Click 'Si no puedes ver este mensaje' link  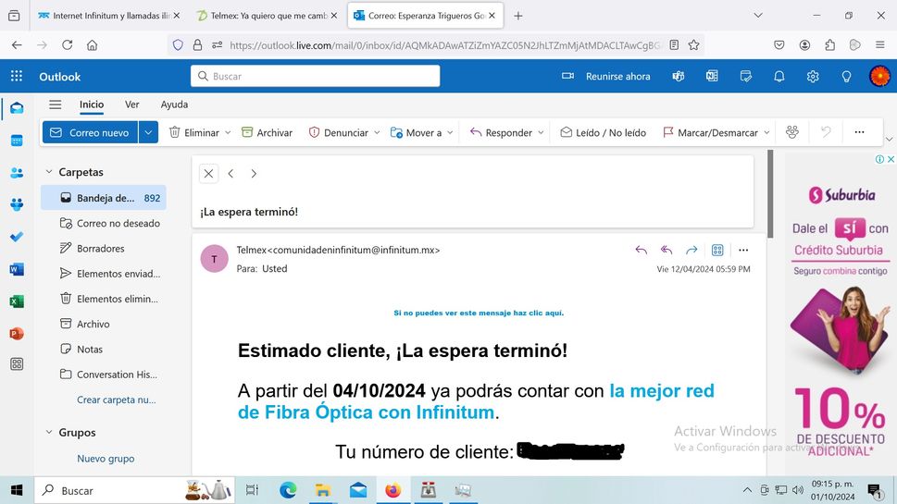point(479,313)
